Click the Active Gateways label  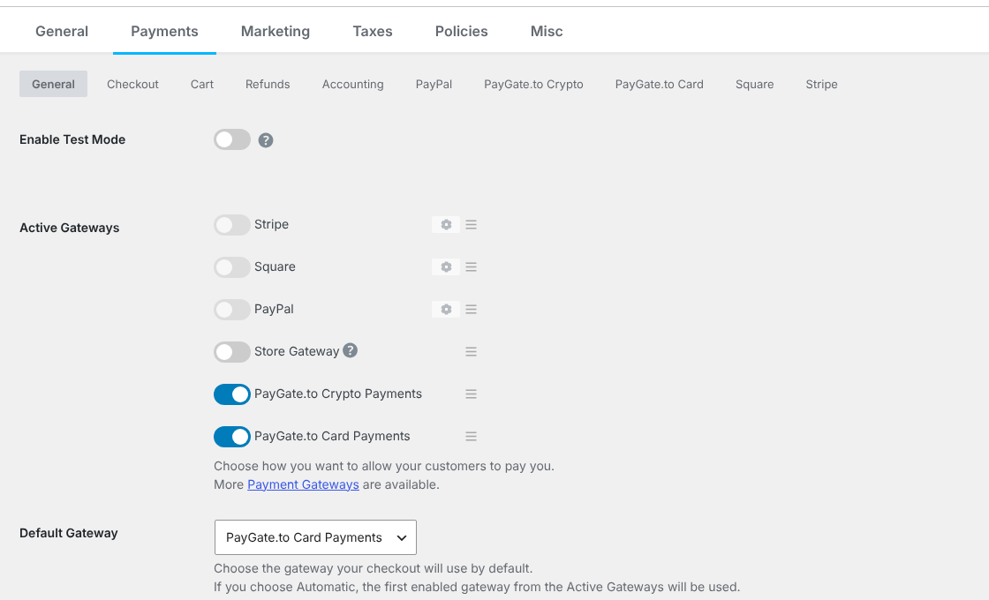click(70, 228)
